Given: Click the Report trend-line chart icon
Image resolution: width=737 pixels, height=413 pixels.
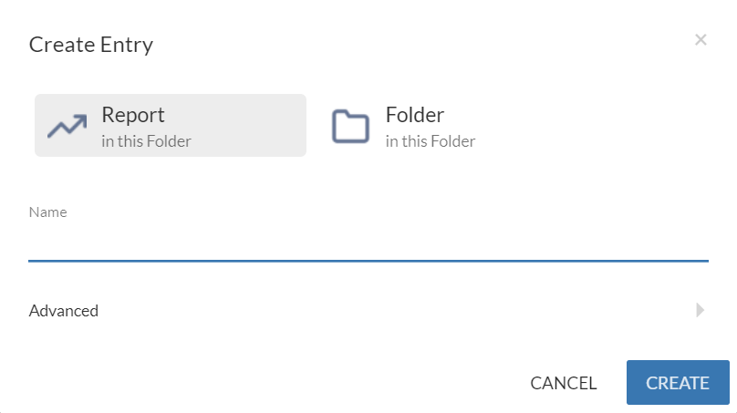Looking at the screenshot, I should click(x=67, y=126).
